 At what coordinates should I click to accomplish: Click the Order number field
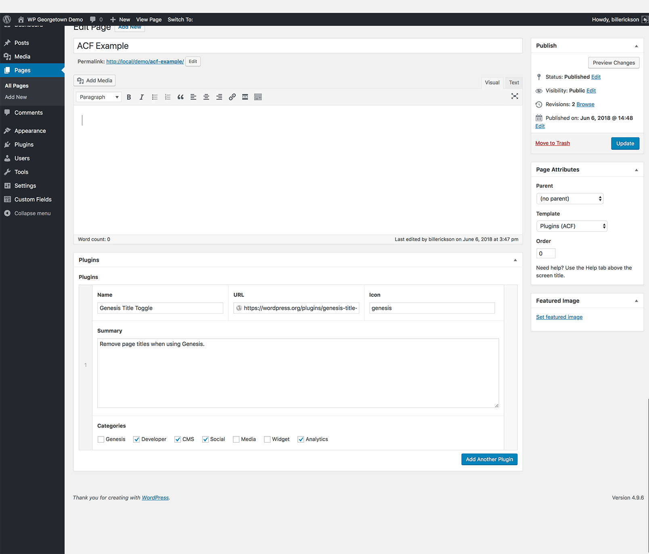(x=546, y=253)
